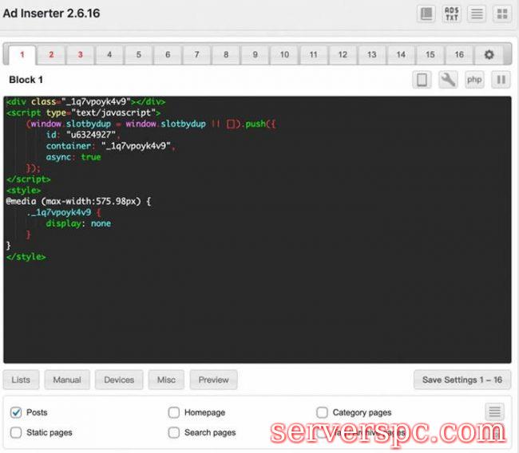The image size is (519, 453).
Task: Switch to block tab 16
Action: [459, 55]
